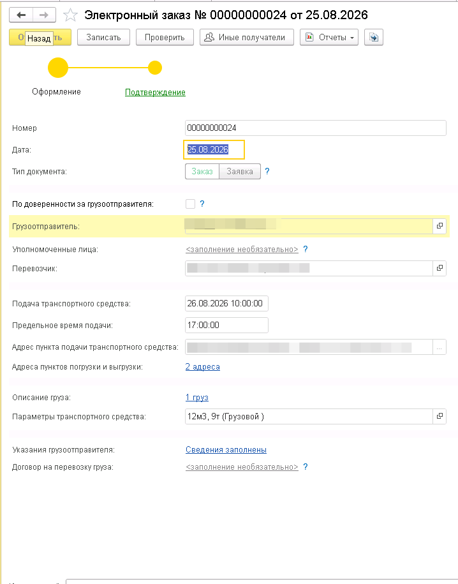Image resolution: width=458 pixels, height=584 pixels.
Task: Click ellipsis button for Адрес пункта подачи
Action: point(440,347)
